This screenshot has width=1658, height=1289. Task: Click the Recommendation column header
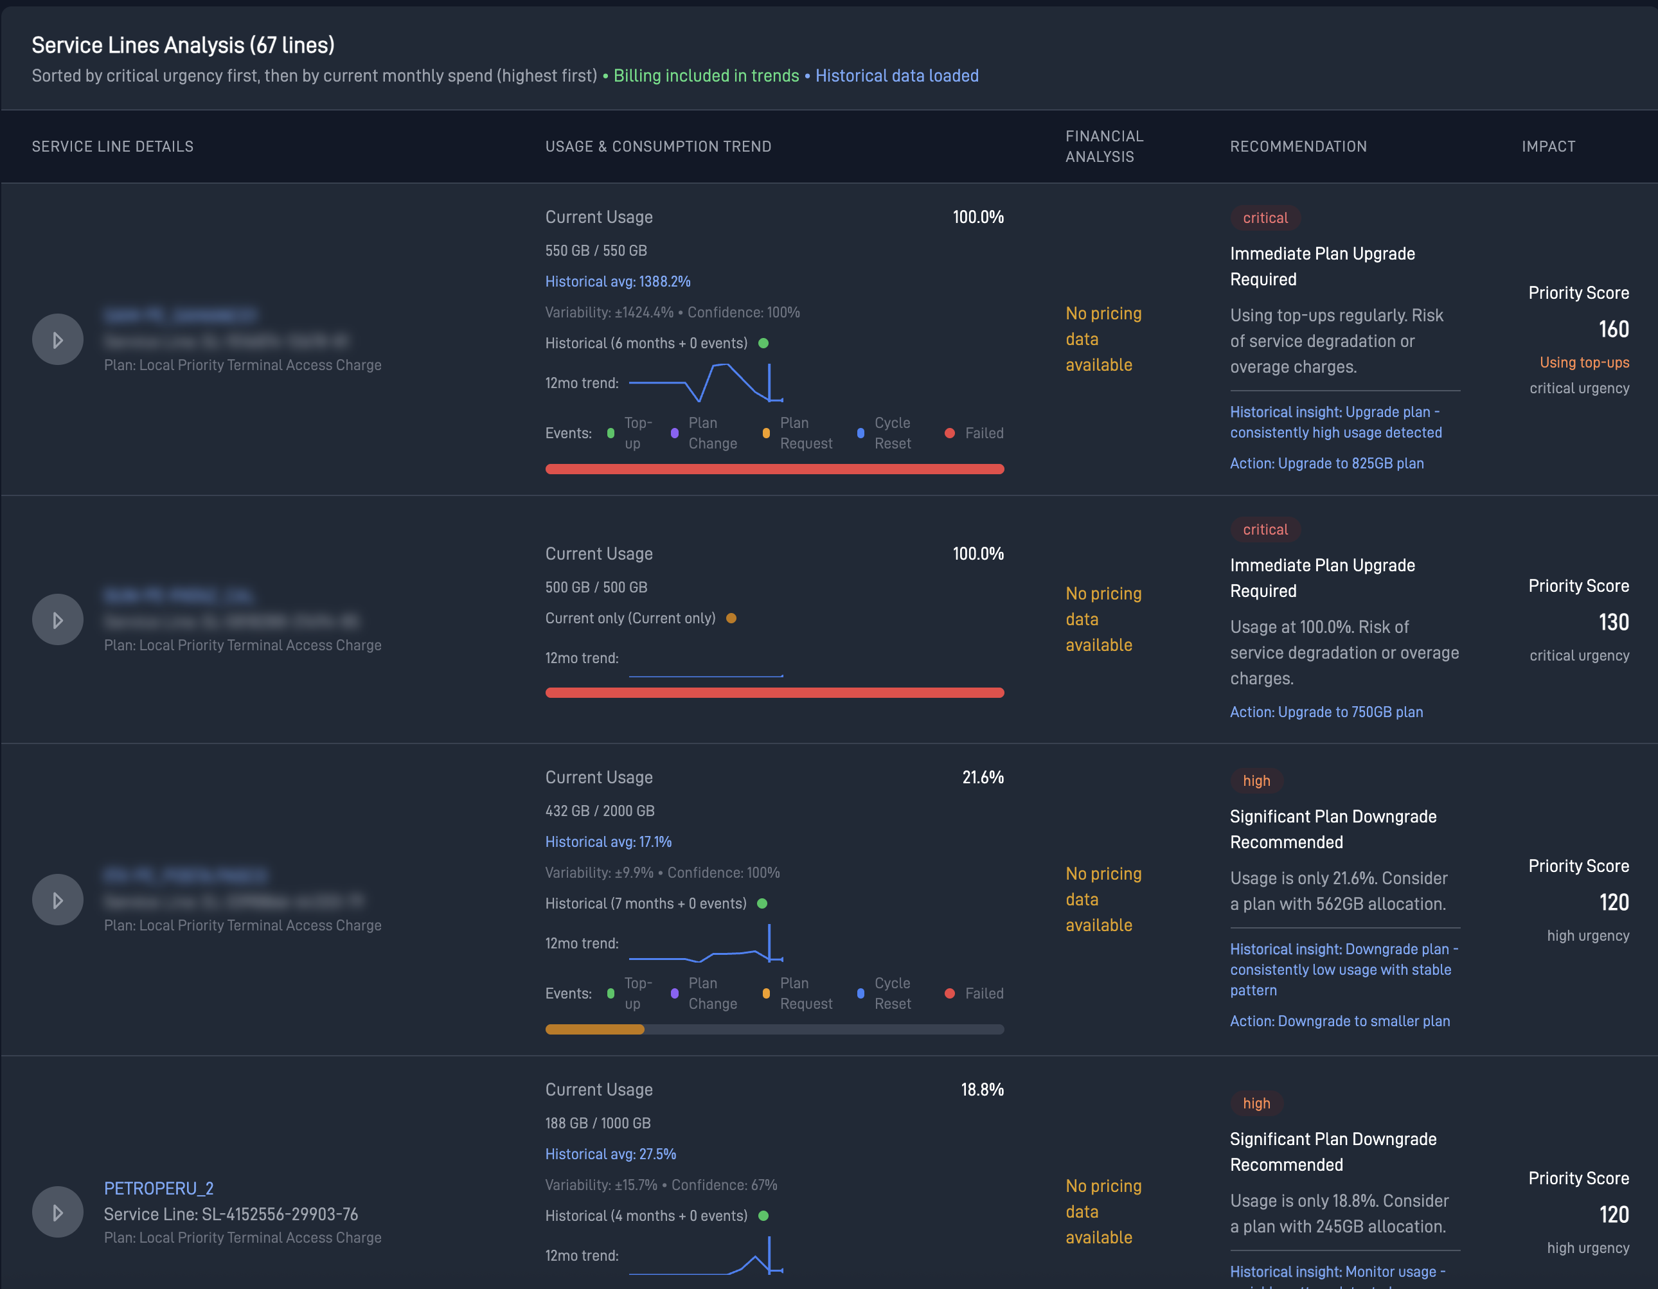pyautogui.click(x=1297, y=147)
